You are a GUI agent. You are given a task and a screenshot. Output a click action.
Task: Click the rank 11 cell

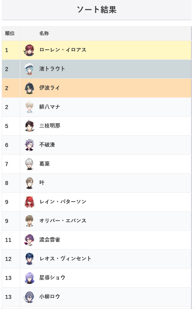11,240
